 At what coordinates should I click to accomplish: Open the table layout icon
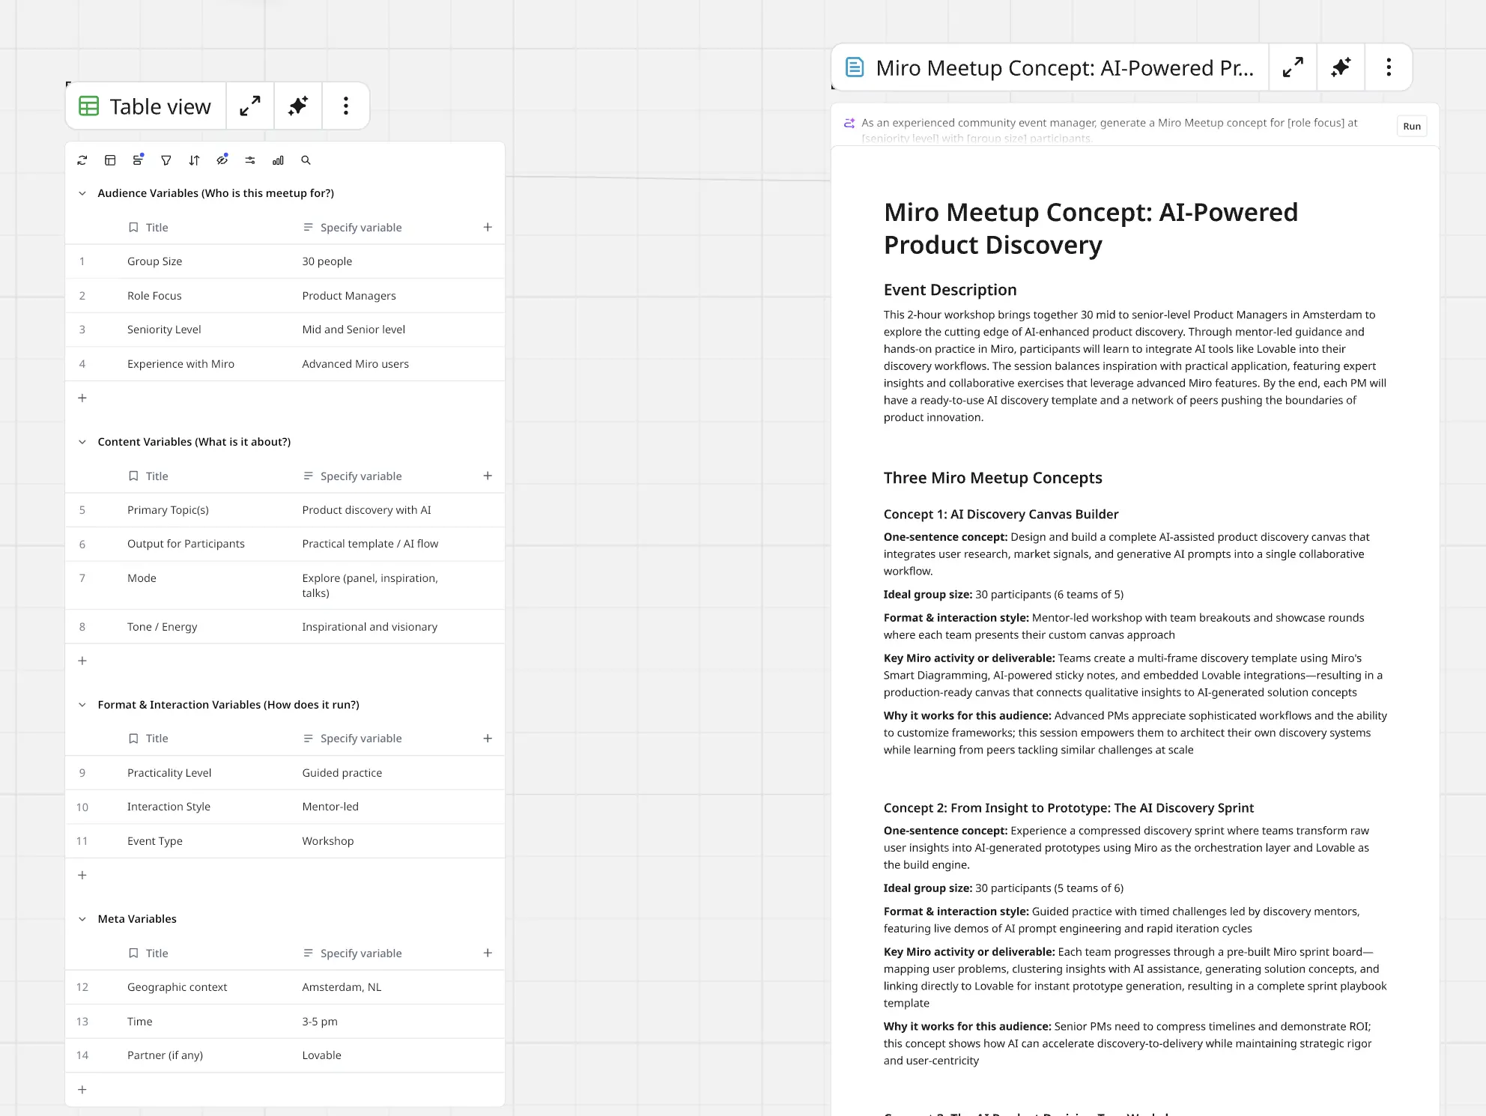pos(110,160)
